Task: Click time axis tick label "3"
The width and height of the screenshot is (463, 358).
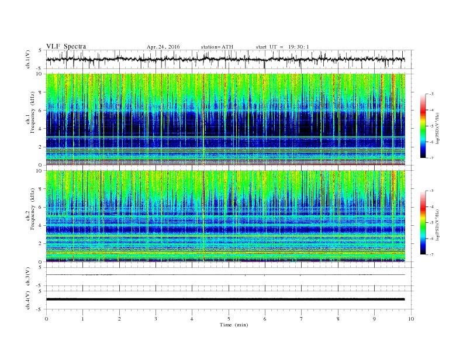Action: click(x=156, y=319)
